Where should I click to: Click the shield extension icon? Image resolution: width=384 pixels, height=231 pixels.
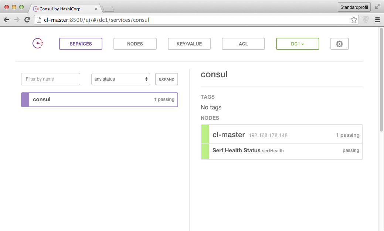click(366, 20)
